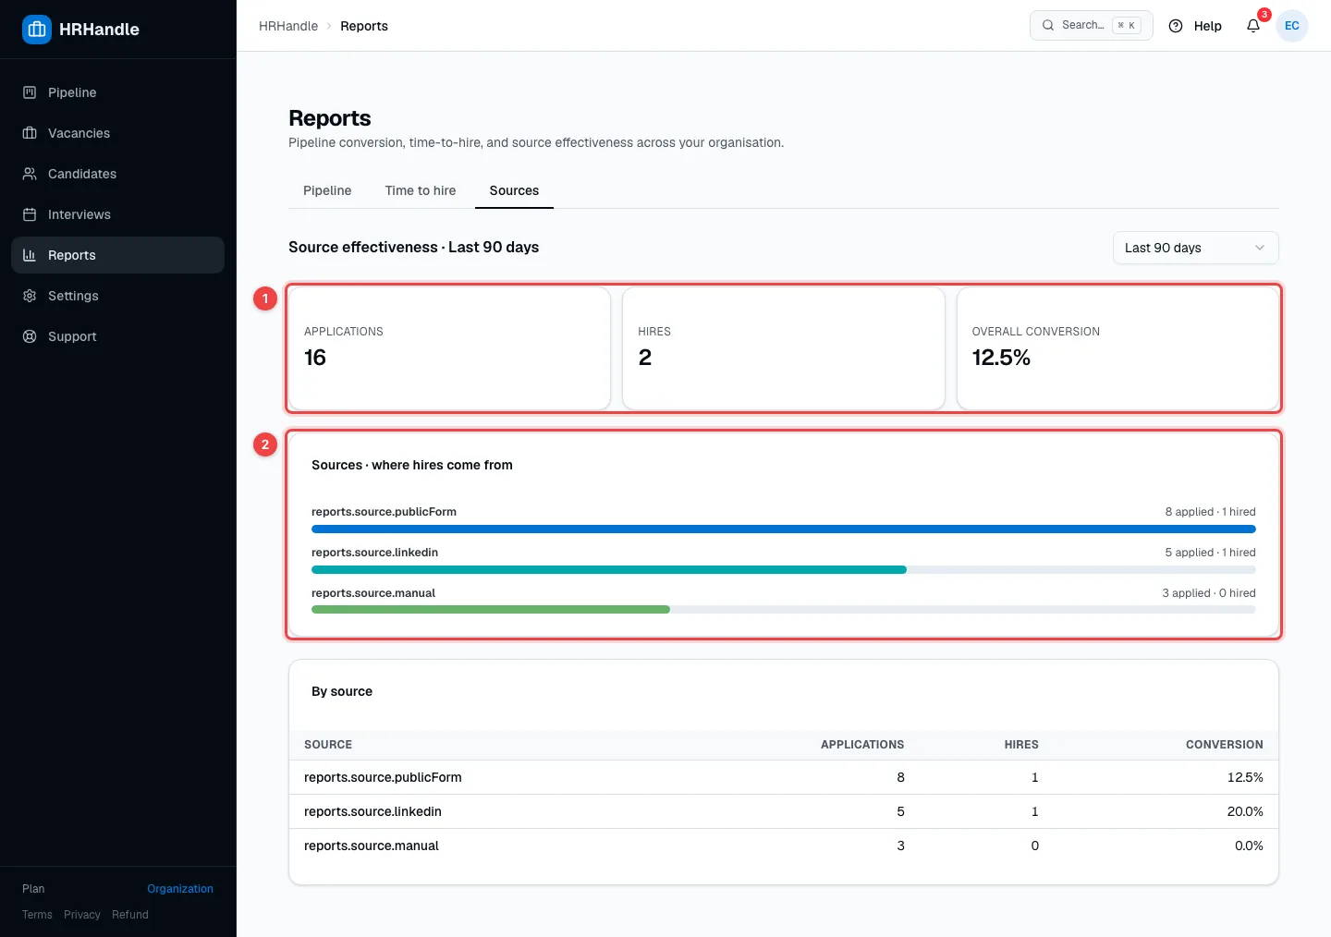Click the green manual source progress bar
This screenshot has height=937, width=1331.
[491, 610]
